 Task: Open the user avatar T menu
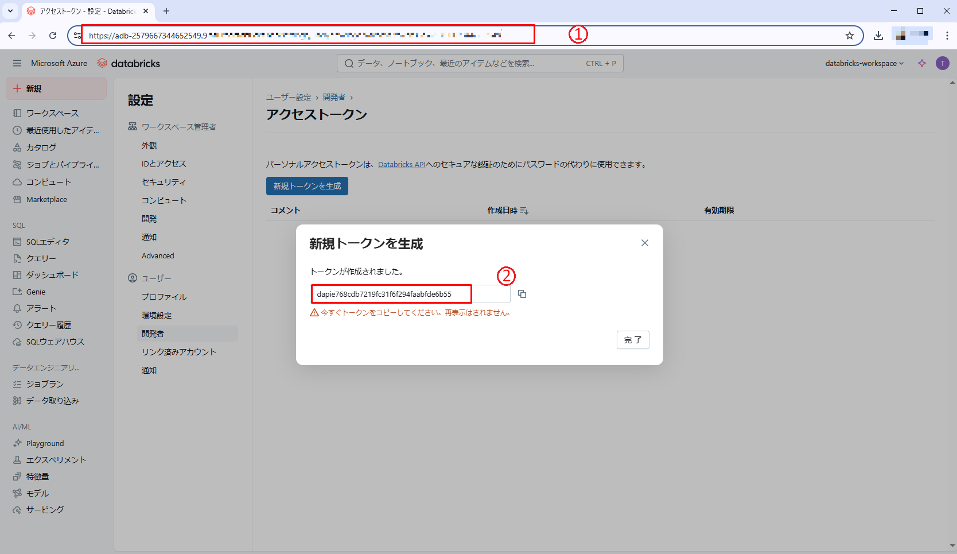(x=942, y=63)
